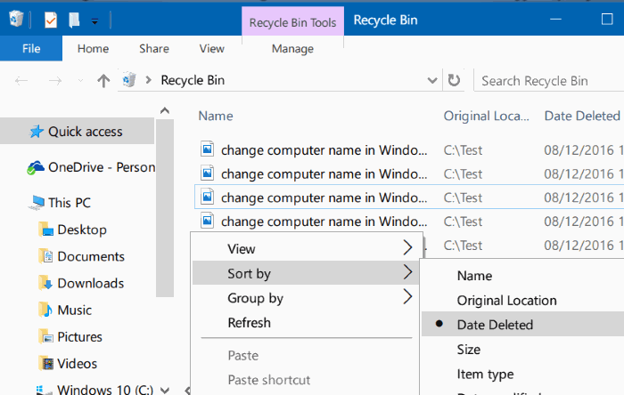Open the File tab
Viewport: 624px width, 395px height.
pyautogui.click(x=31, y=48)
